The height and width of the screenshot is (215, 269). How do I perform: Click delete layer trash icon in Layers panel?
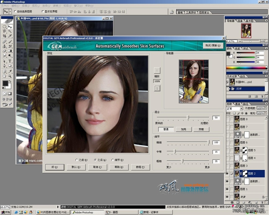(x=262, y=203)
